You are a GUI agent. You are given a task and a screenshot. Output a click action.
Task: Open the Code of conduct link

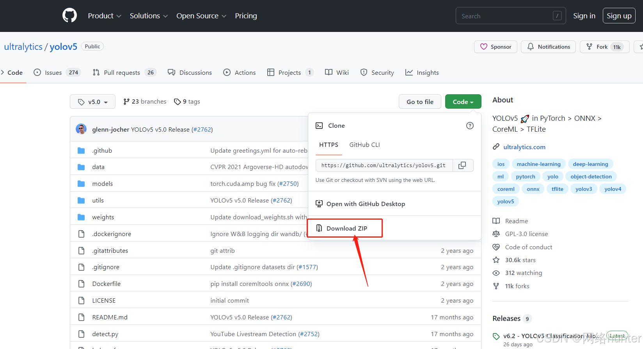click(x=529, y=247)
